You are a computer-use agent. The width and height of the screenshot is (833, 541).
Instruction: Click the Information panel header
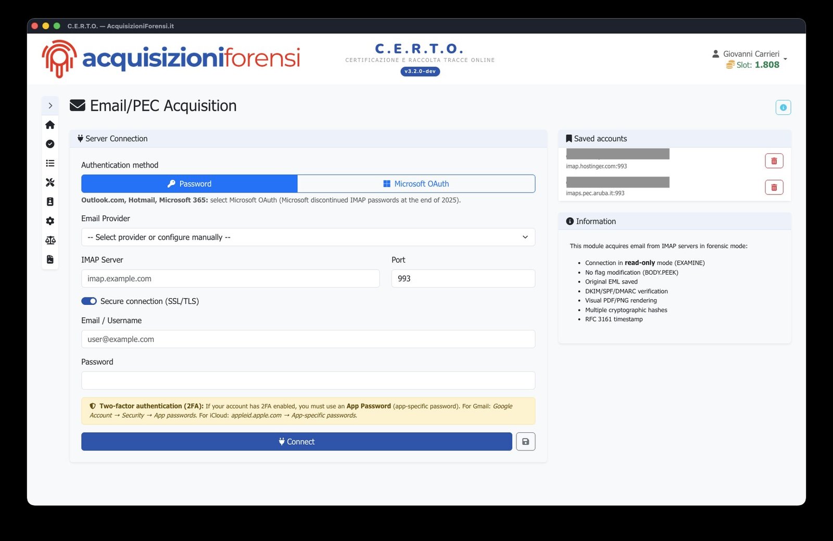[675, 221]
